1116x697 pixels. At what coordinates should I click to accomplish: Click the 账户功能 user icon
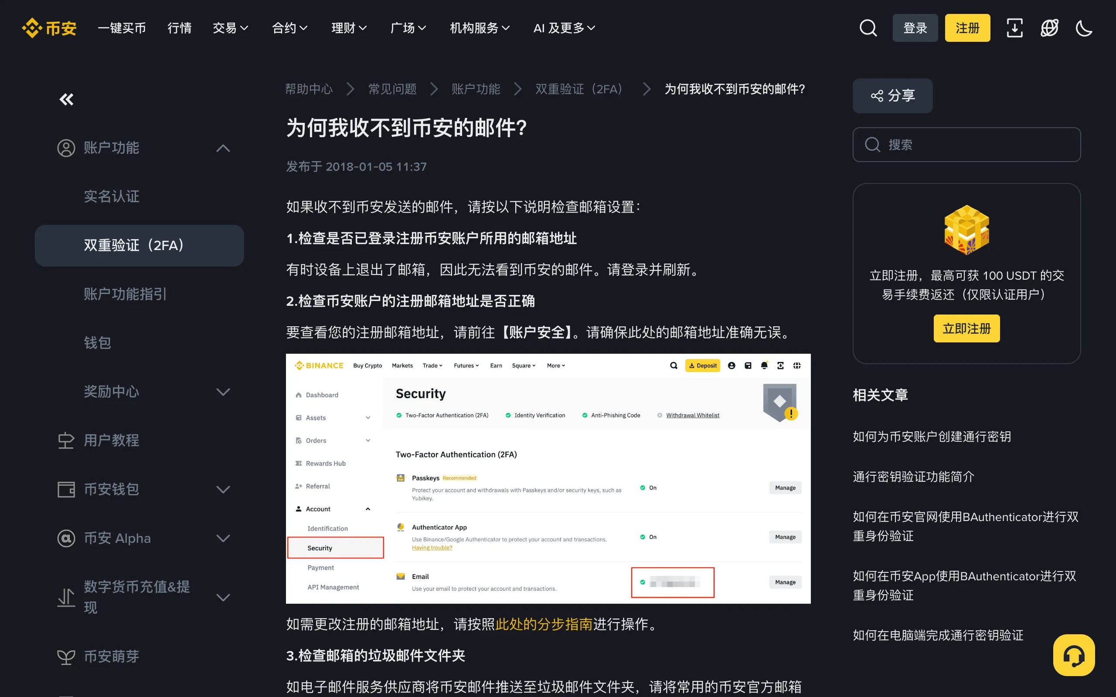pos(66,148)
